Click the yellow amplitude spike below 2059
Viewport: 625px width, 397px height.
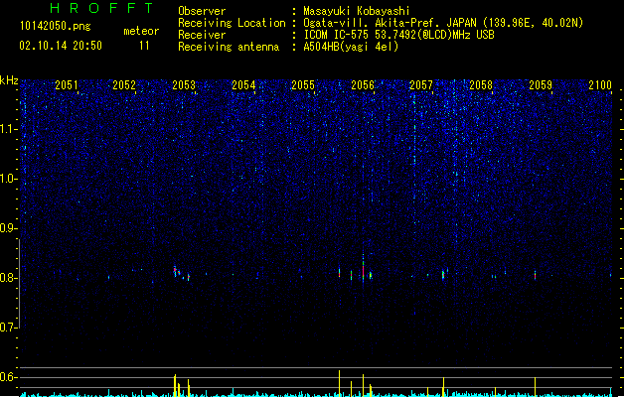pyautogui.click(x=535, y=387)
